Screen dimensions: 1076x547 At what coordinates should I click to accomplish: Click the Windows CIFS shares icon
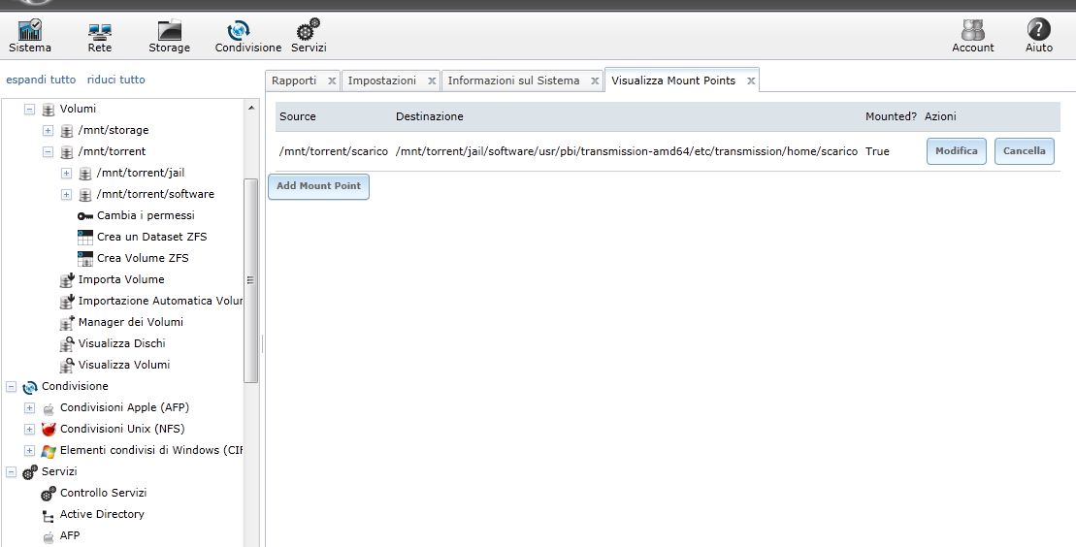(x=49, y=451)
